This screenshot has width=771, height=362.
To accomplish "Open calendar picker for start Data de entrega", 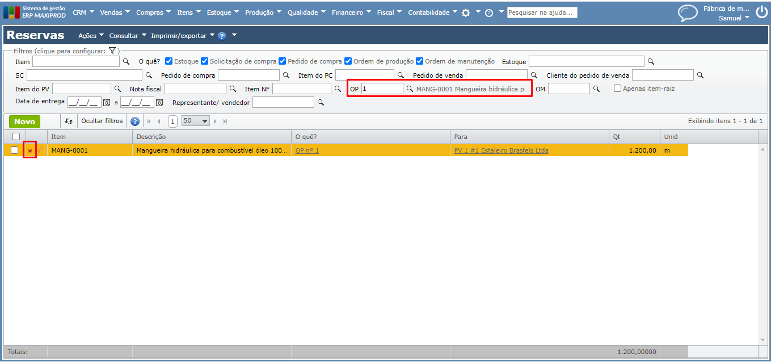I will (106, 102).
